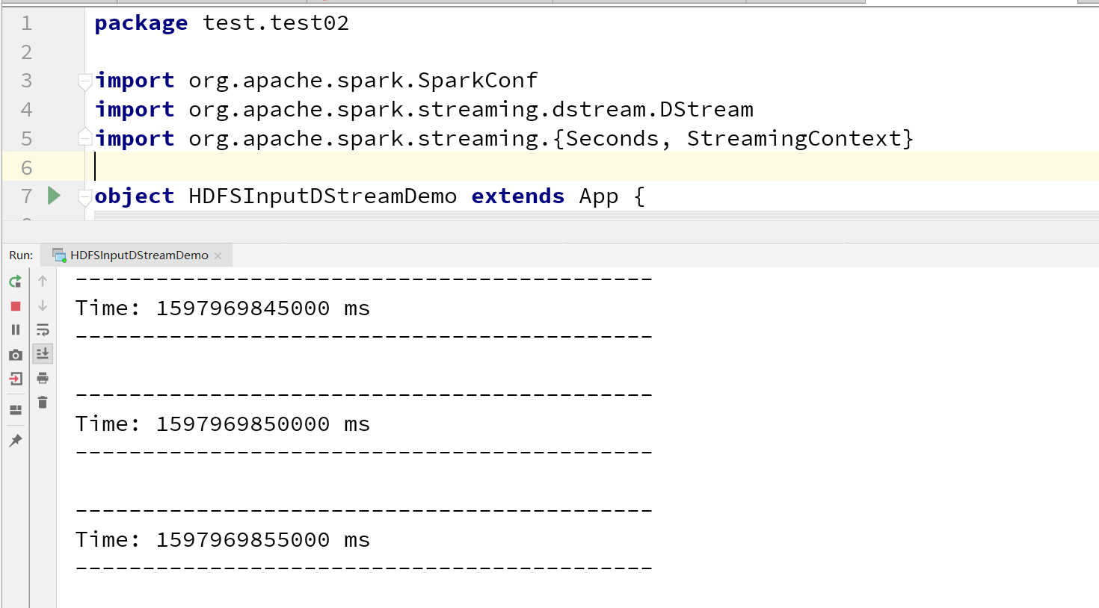This screenshot has width=1099, height=608.
Task: Click the 'package' keyword on line 1
Action: pos(141,23)
